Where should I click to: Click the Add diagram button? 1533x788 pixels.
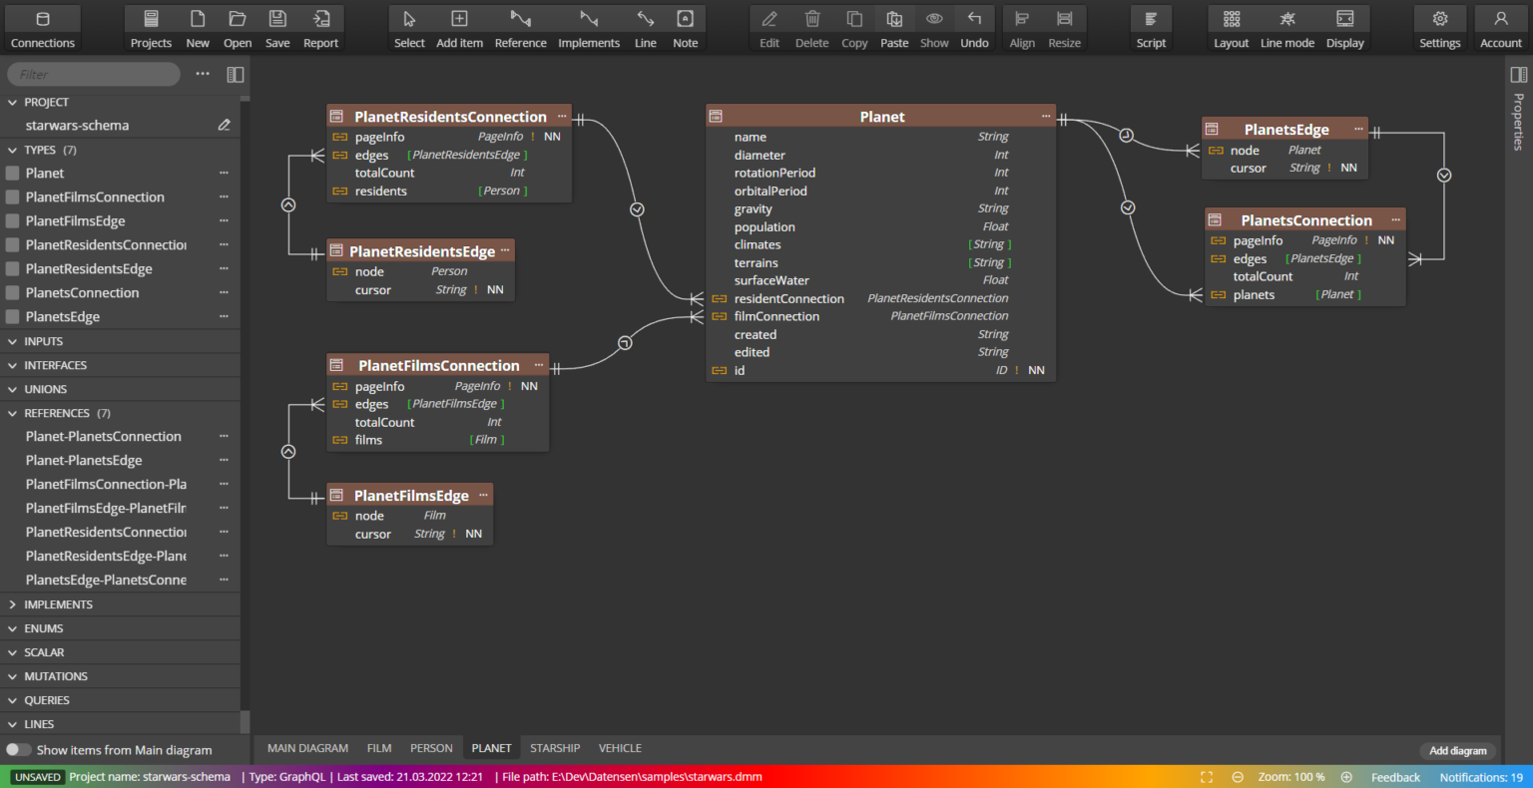(1458, 751)
